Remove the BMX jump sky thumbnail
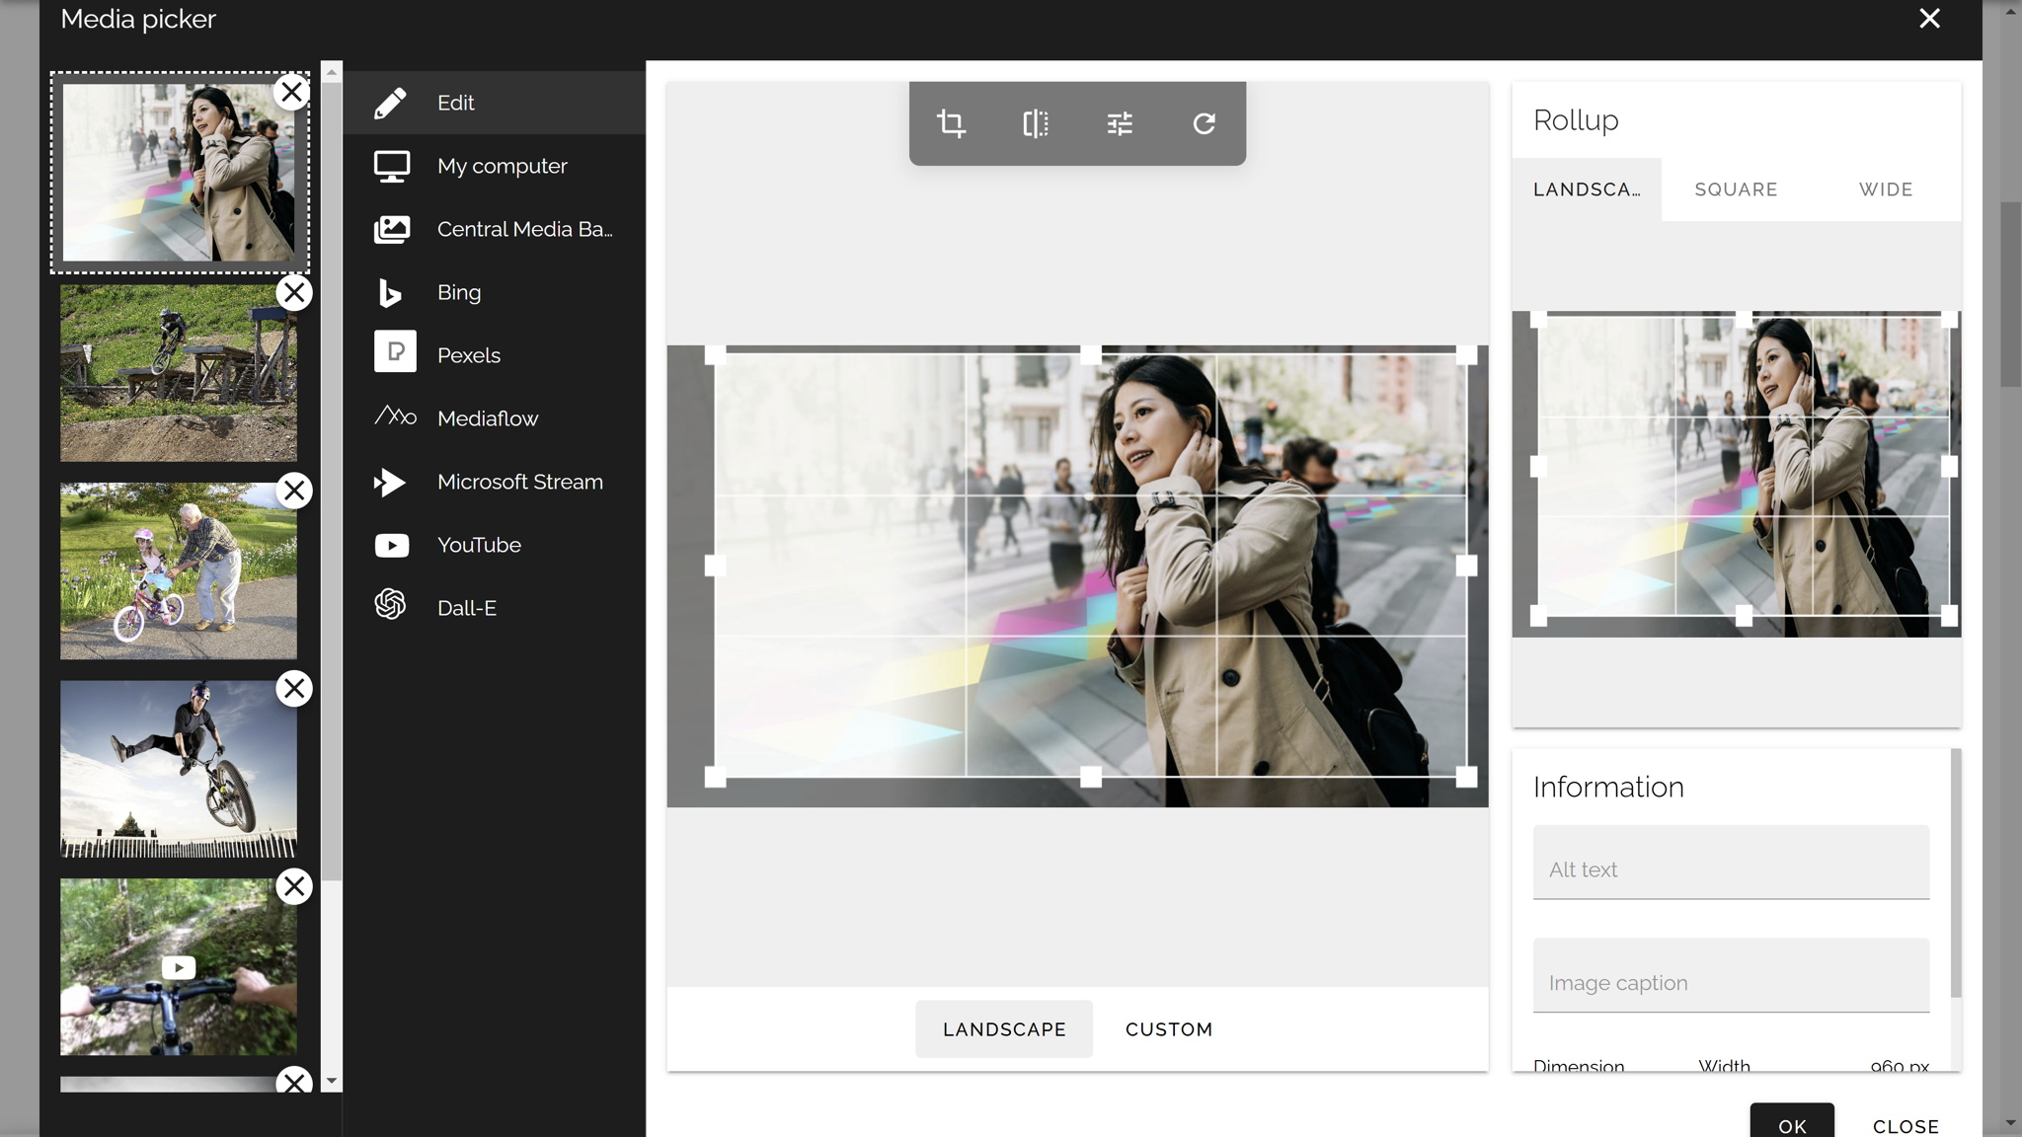 tap(294, 689)
